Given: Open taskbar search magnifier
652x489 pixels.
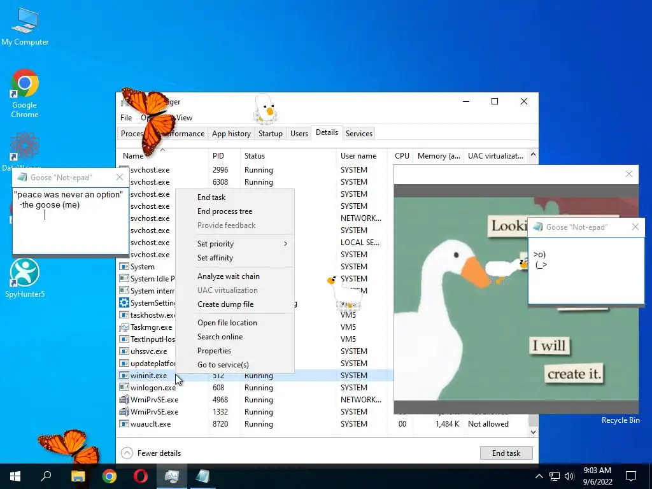Looking at the screenshot, I should point(46,476).
